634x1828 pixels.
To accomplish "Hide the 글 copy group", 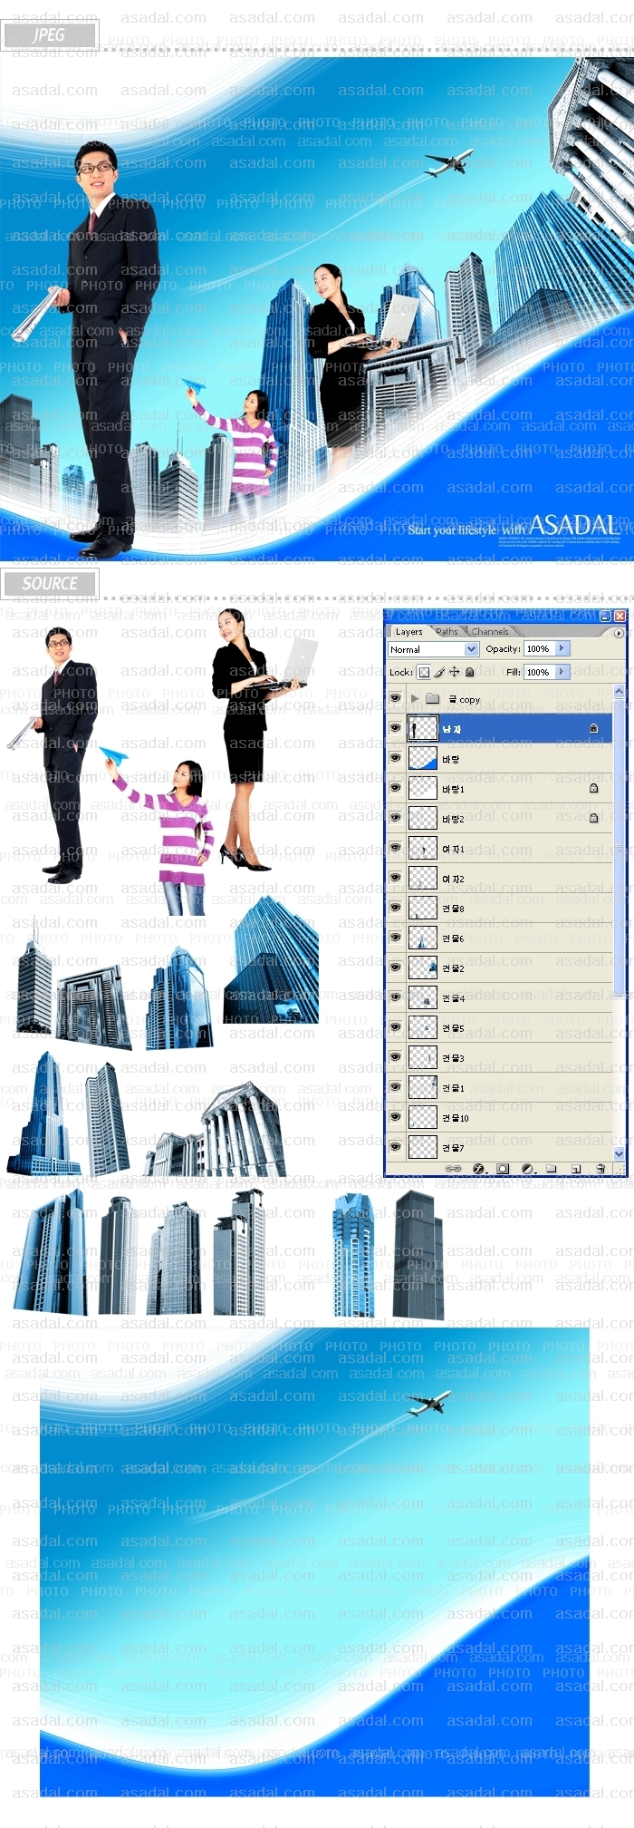I will click(x=395, y=698).
